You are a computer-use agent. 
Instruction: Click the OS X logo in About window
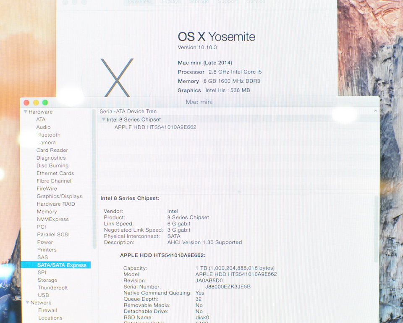point(117,77)
